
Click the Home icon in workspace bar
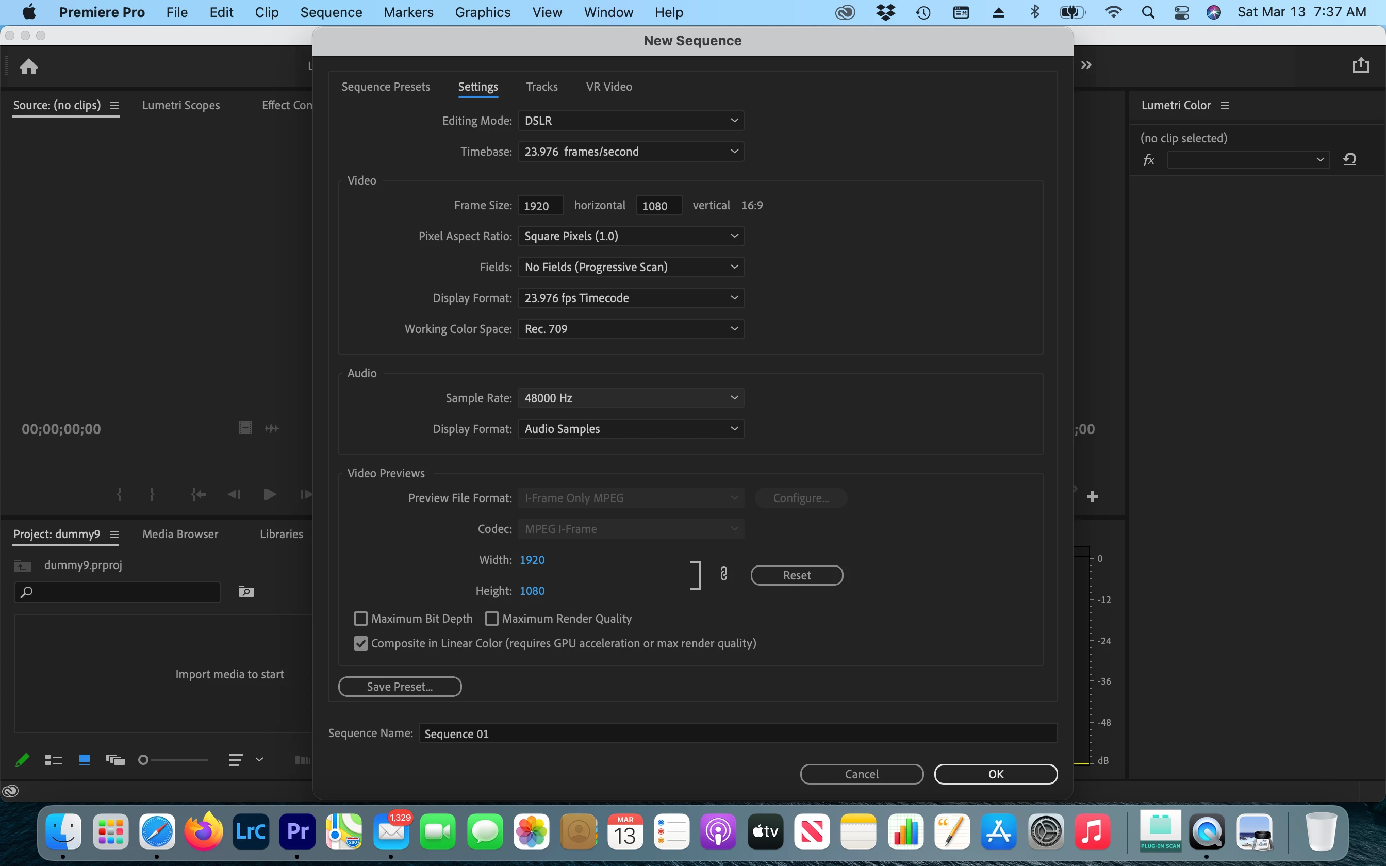pos(29,67)
